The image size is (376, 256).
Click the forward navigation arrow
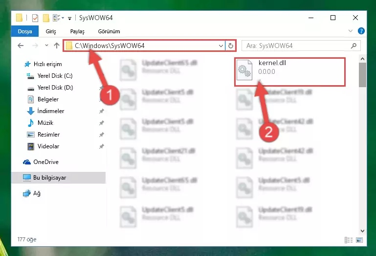(x=35, y=46)
